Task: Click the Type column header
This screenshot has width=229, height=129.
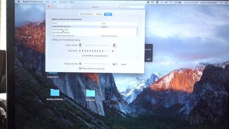Action: point(103,24)
